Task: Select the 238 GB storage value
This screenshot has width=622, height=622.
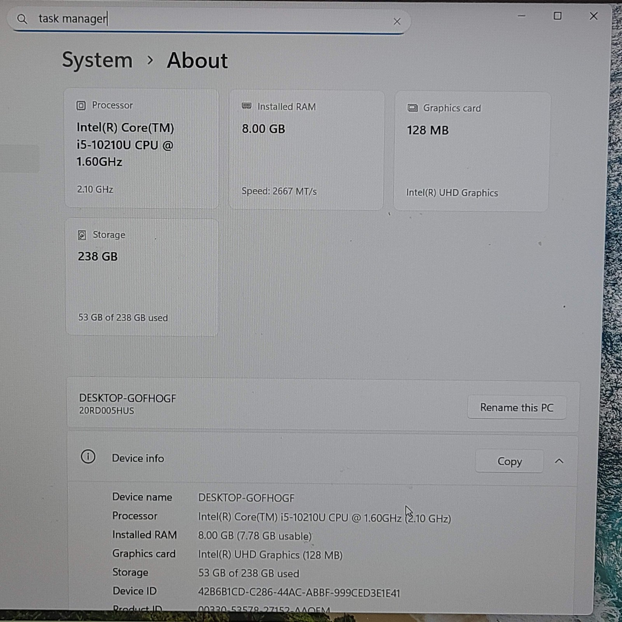Action: tap(98, 257)
